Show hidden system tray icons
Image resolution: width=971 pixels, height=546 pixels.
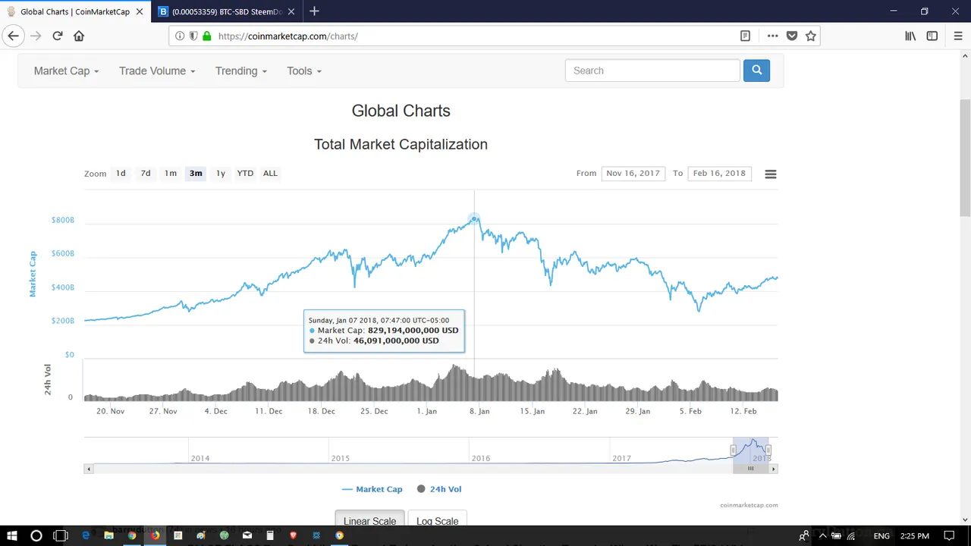822,535
